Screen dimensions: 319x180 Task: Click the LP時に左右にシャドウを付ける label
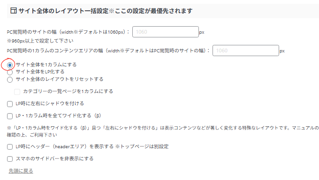click(x=50, y=104)
